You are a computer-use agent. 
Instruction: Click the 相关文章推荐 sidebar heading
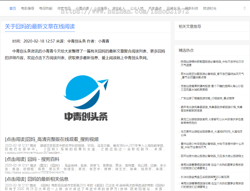point(190,26)
